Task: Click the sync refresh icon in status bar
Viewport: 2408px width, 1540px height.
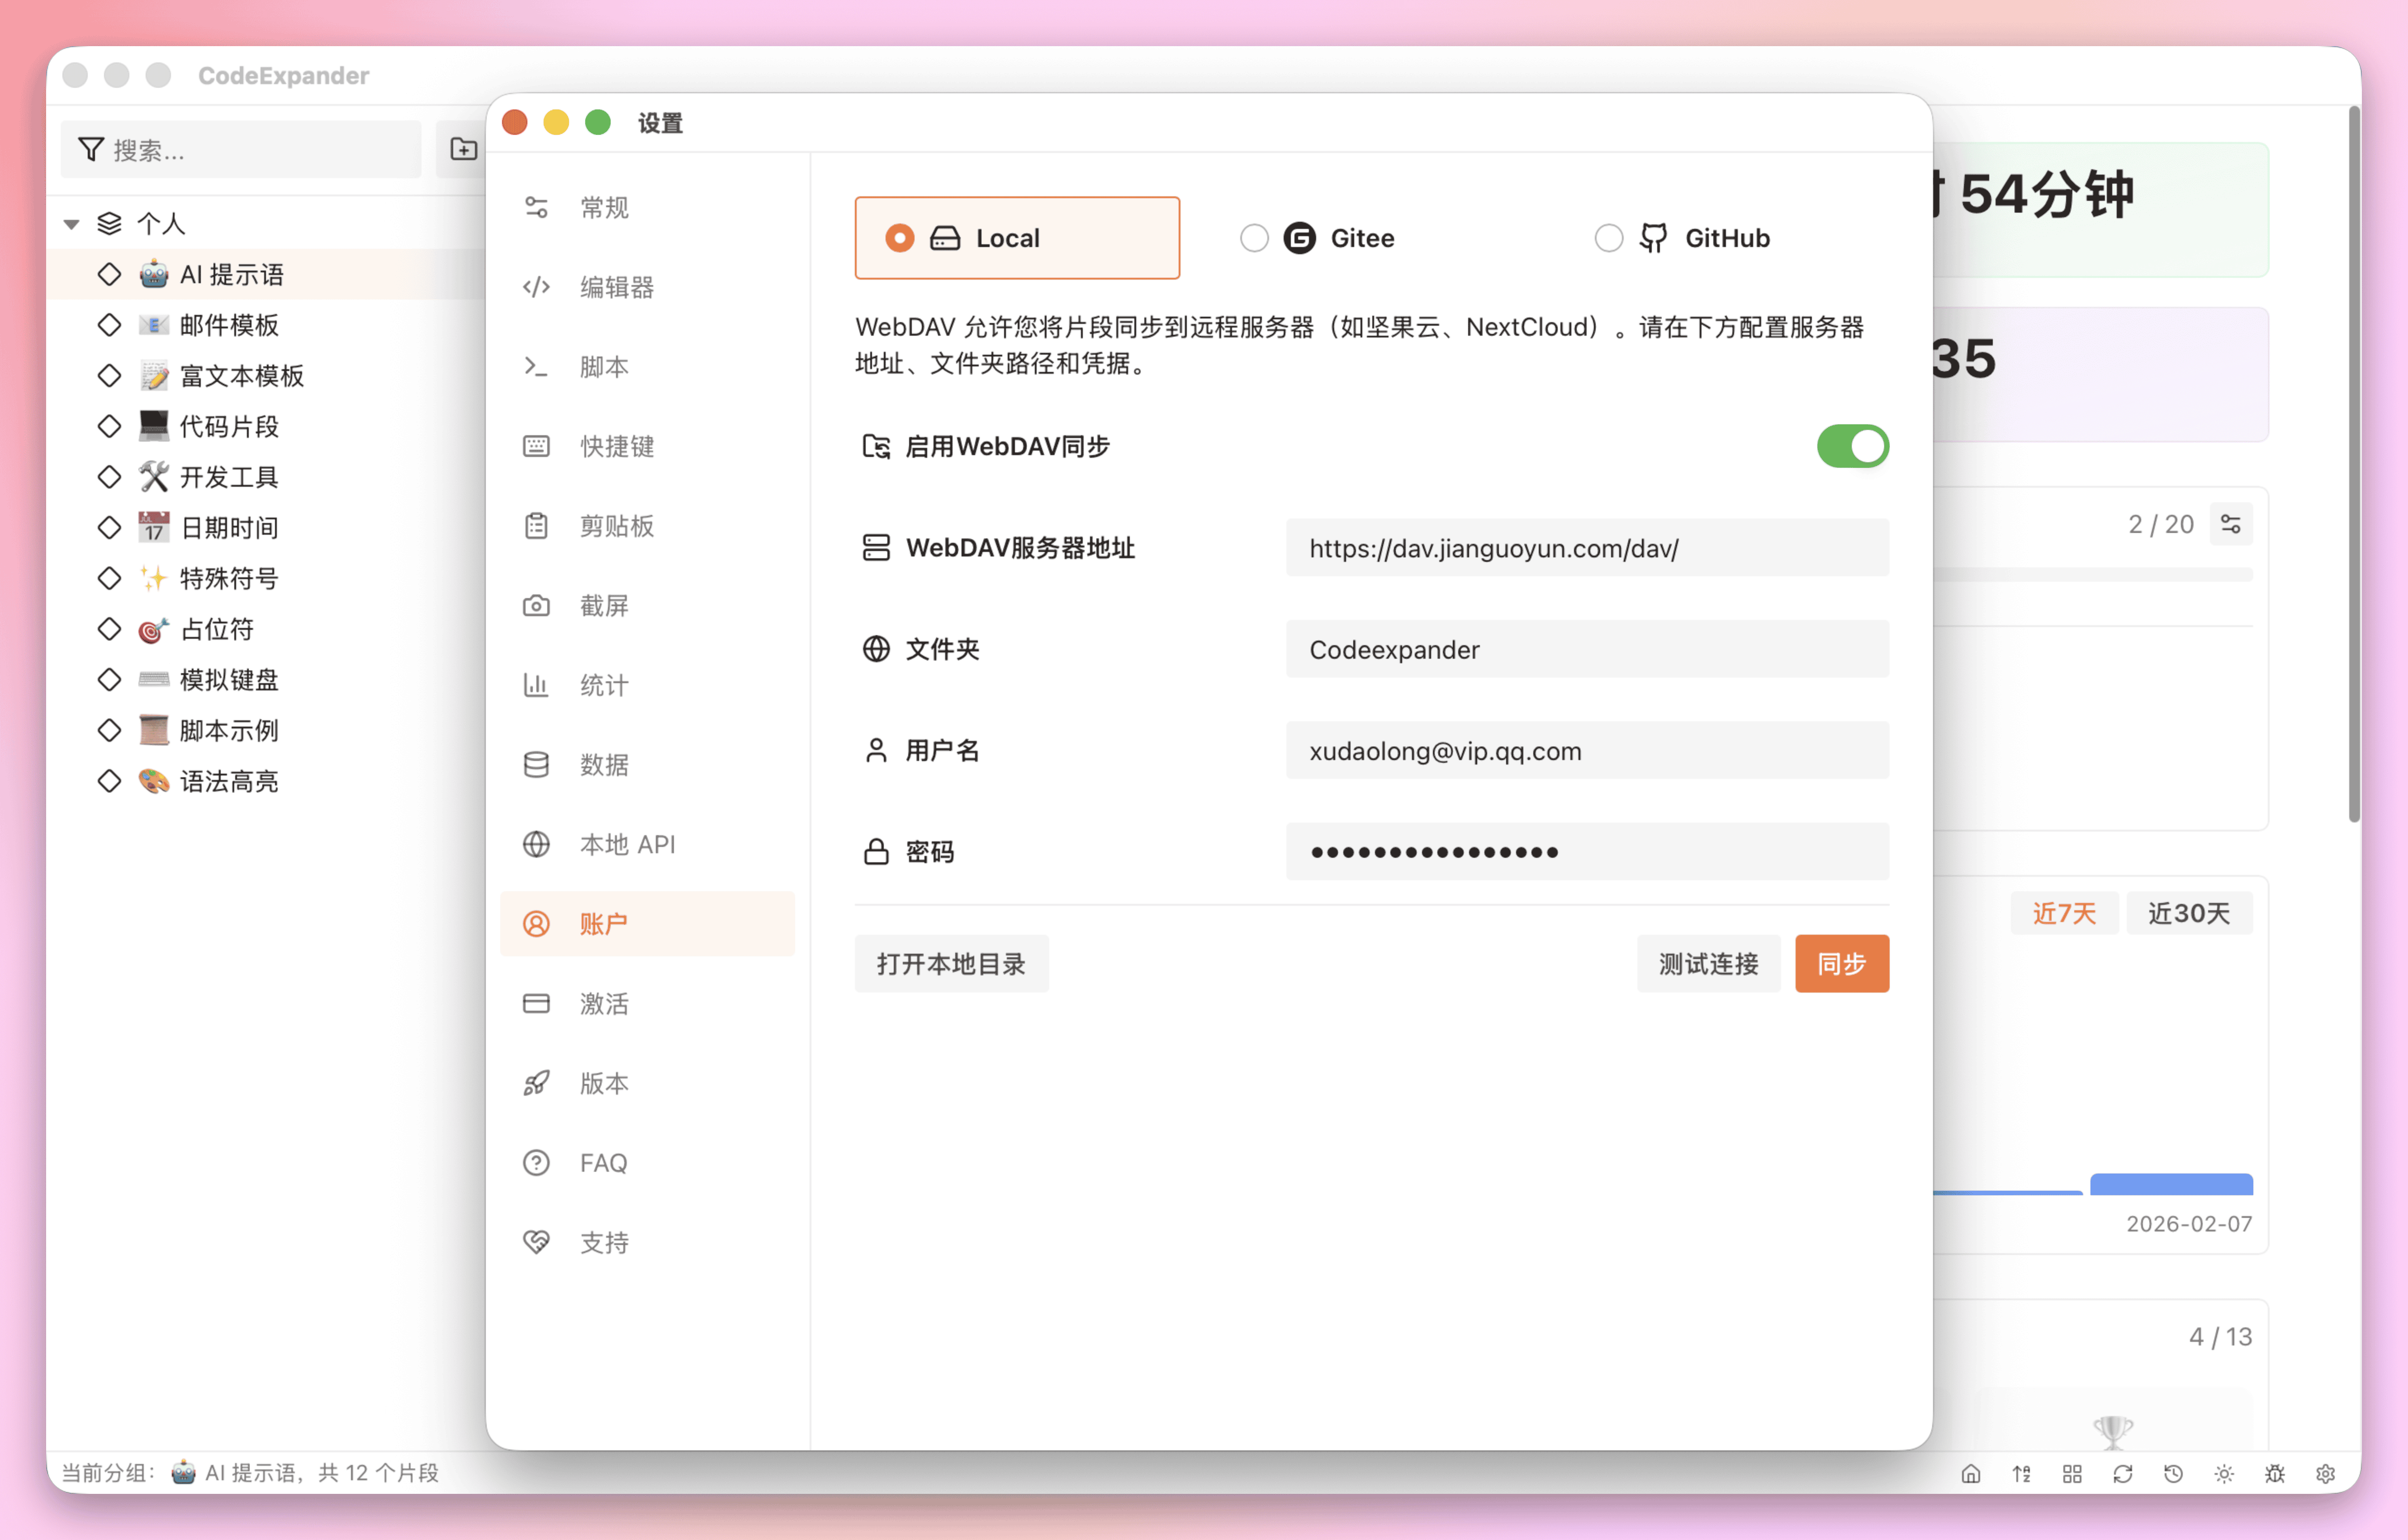Action: (2122, 1473)
